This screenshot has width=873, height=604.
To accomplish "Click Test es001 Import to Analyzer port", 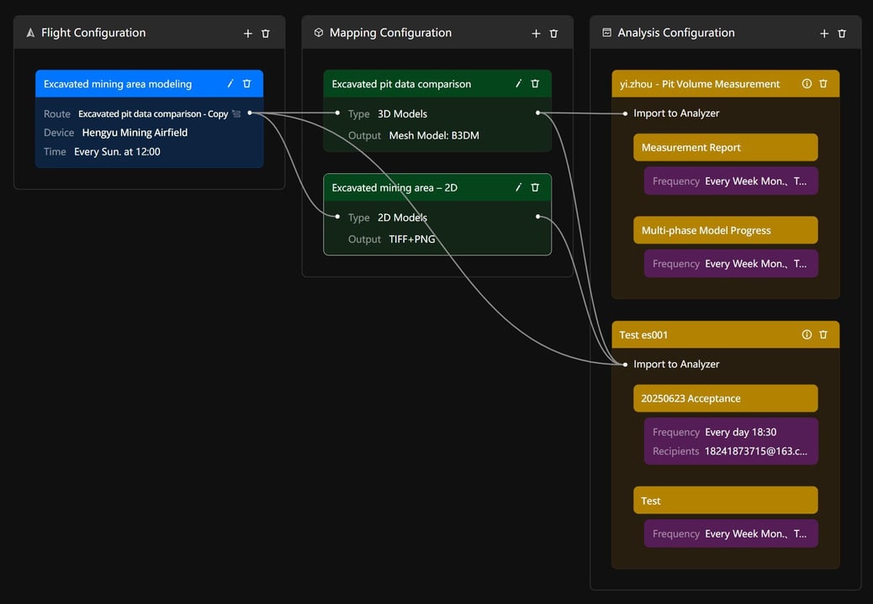I will [x=625, y=365].
